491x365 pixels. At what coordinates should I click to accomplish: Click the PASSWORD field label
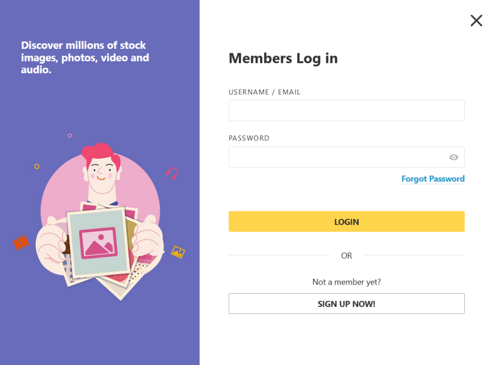pyautogui.click(x=249, y=138)
